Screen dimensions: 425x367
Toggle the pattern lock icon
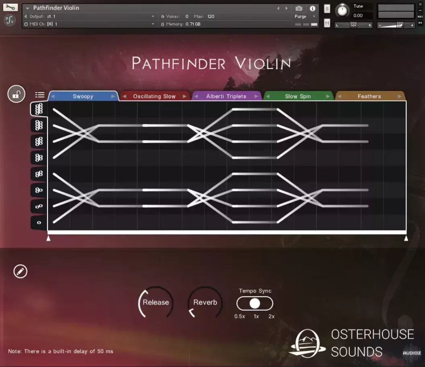tap(16, 94)
